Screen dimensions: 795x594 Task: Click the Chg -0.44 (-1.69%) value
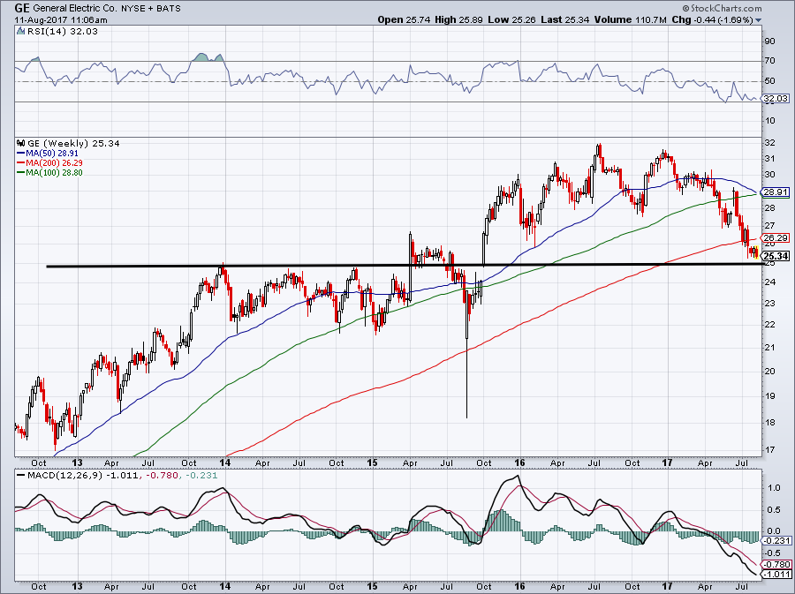713,19
